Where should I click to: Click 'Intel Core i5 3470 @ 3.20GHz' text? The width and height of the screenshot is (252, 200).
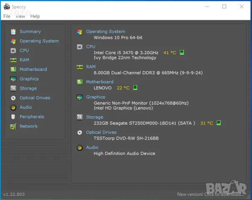tap(126, 52)
